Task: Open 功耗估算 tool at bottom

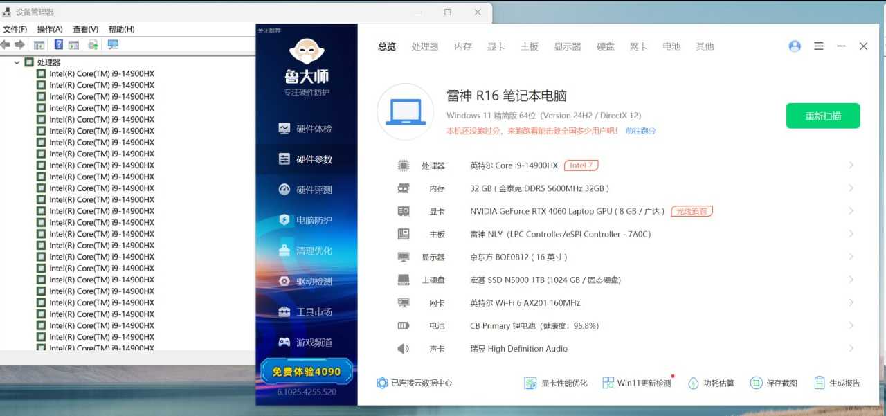Action: click(711, 383)
